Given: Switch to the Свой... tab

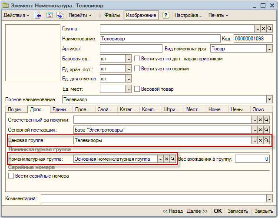Looking at the screenshot, I should coord(106,109).
